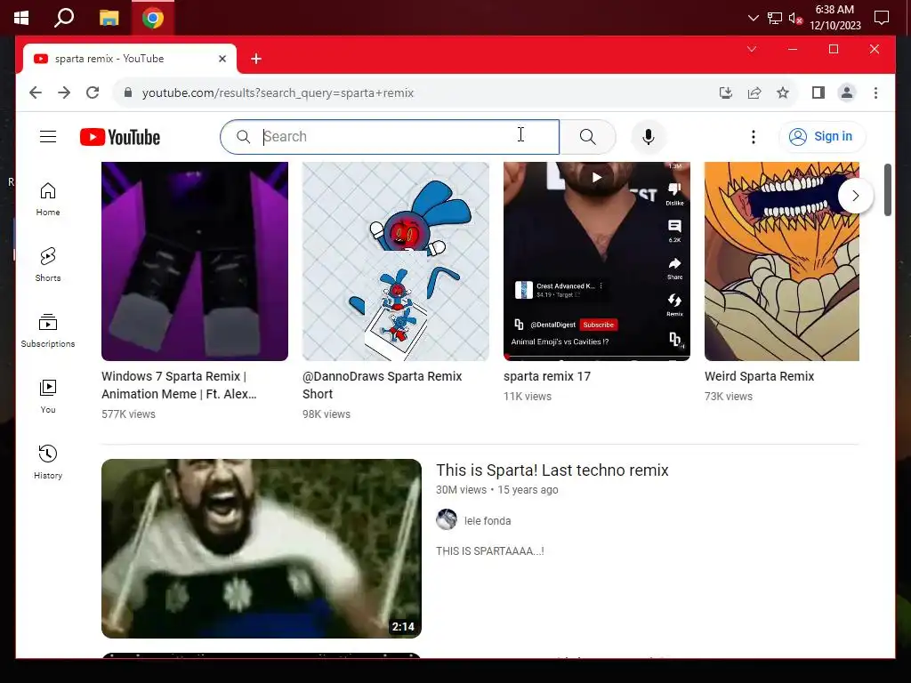Click the muted volume tray icon
The width and height of the screenshot is (911, 683).
point(795,18)
